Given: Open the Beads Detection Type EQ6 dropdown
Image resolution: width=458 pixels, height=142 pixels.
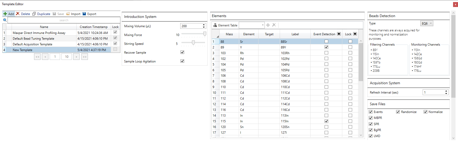Looking at the screenshot, I should (427, 23).
